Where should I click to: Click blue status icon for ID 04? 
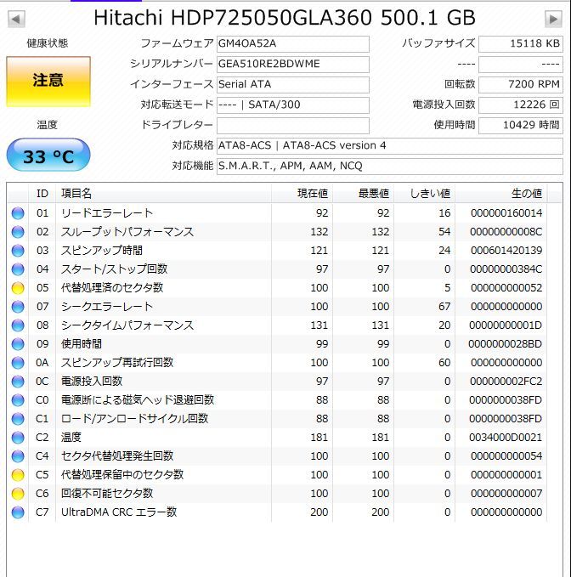click(x=18, y=269)
